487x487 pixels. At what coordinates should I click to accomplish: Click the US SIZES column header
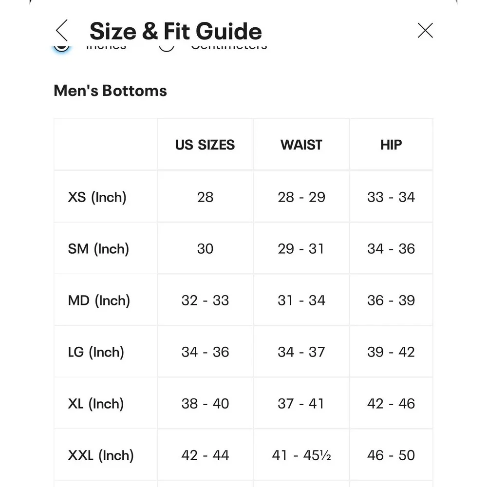tap(205, 145)
